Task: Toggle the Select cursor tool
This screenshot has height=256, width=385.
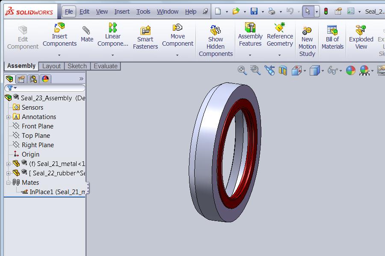Action: (x=308, y=12)
